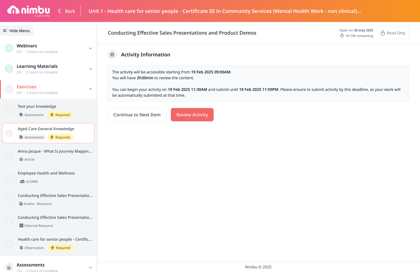Image resolution: width=420 pixels, height=272 pixels.
Task: Click the lock icon beside Assessments section
Action: (x=9, y=267)
